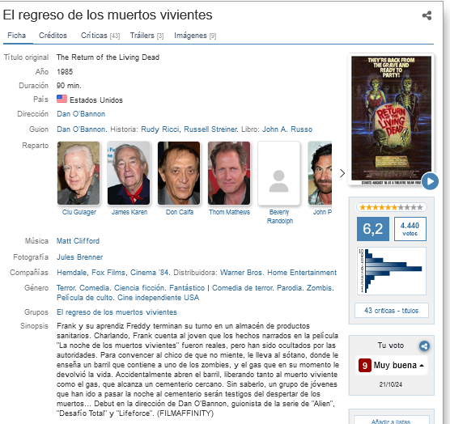Screen dimensions: 450x424
Task: Click Don Calfa's photo thumbnail
Action: [179, 173]
